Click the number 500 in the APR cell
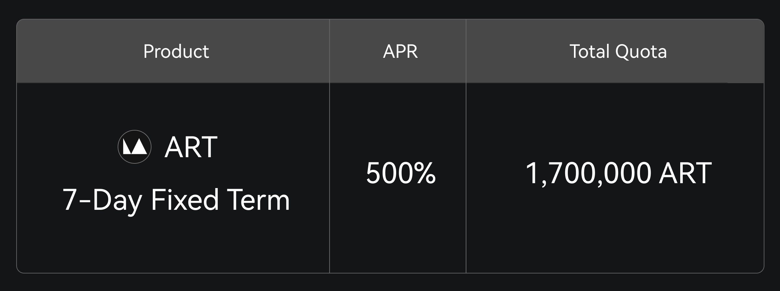This screenshot has width=780, height=291. point(387,173)
